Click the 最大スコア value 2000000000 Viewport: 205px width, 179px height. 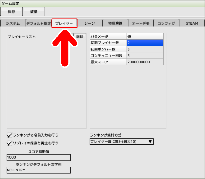[x=145, y=62]
